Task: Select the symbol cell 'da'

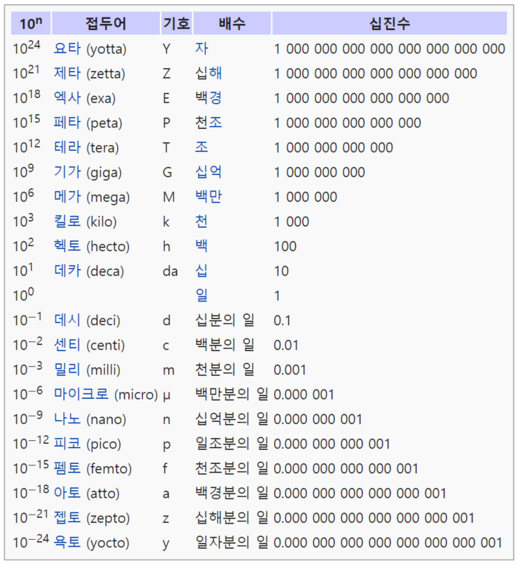Action: [x=170, y=271]
